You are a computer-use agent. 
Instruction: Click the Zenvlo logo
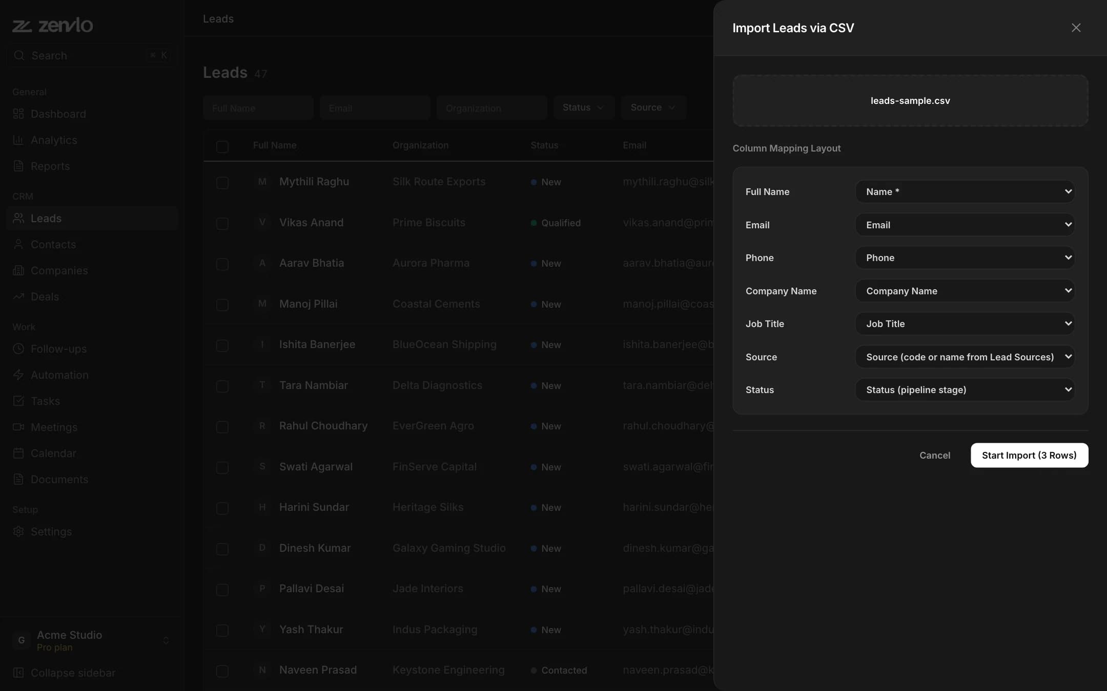(53, 25)
